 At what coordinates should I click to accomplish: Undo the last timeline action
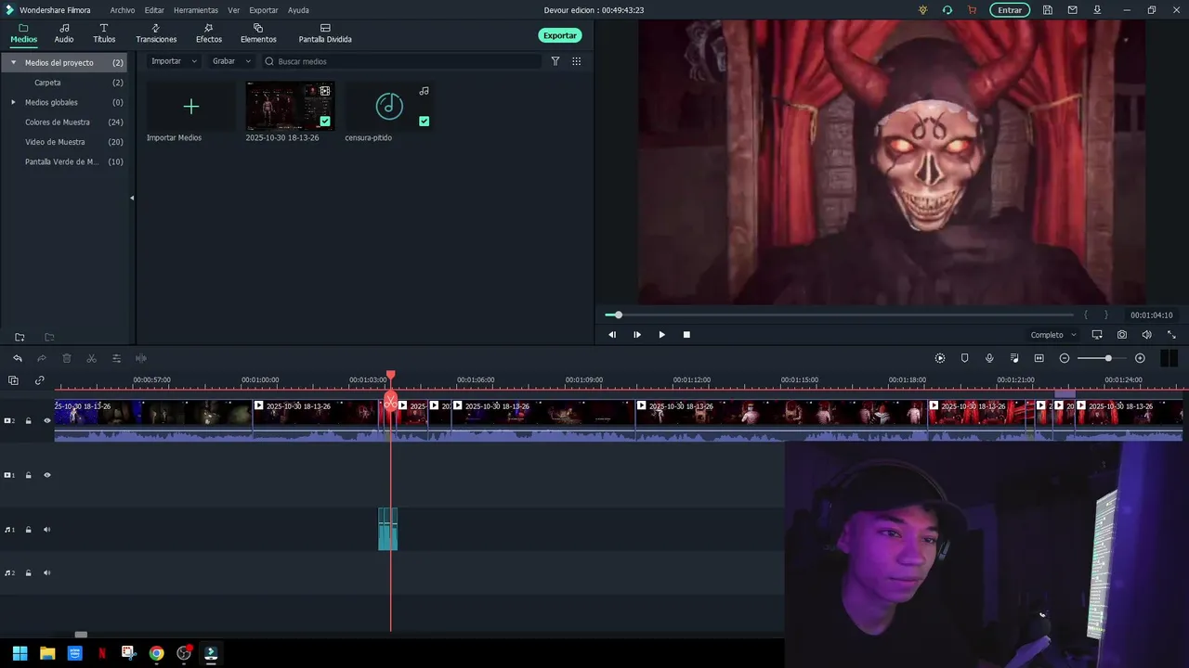point(17,358)
